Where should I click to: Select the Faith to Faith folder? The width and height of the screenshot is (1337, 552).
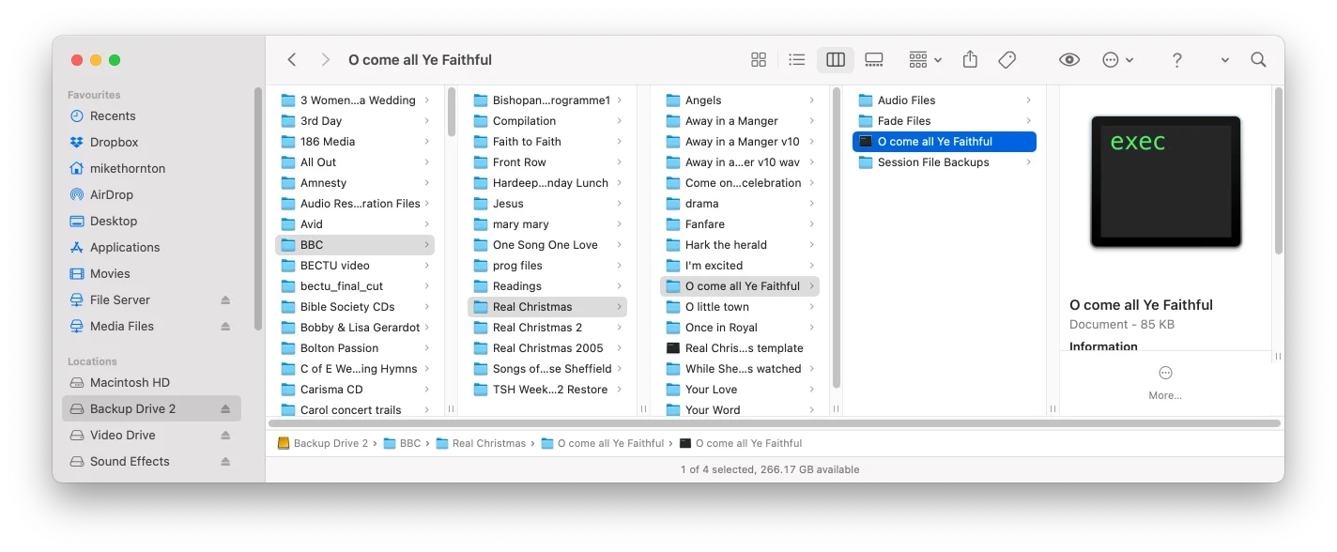coord(547,142)
